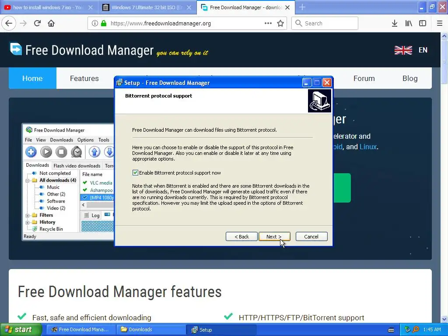Viewport: 448px width, 336px height.
Task: Expand the History tree node
Action: click(x=28, y=222)
